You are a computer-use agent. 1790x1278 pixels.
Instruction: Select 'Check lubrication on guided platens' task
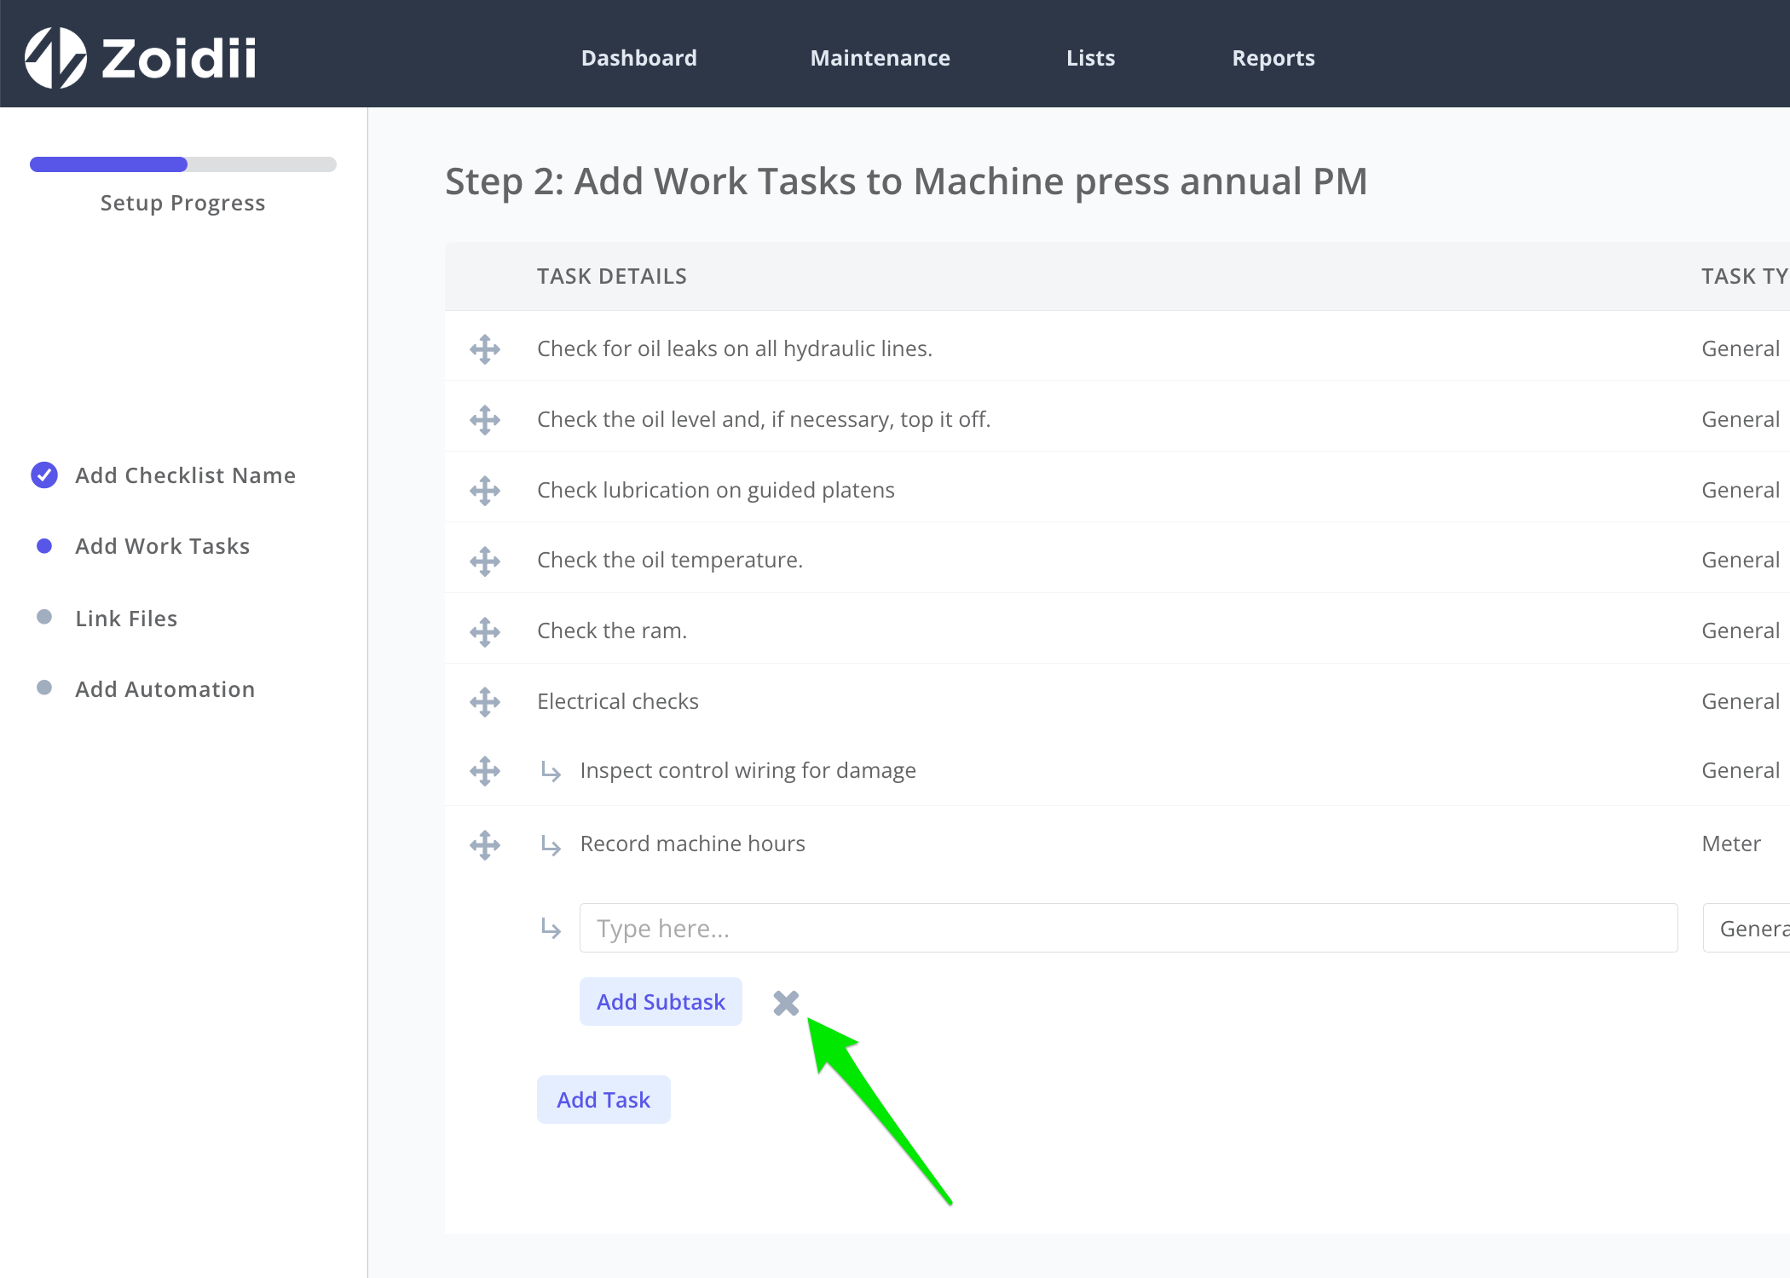716,490
